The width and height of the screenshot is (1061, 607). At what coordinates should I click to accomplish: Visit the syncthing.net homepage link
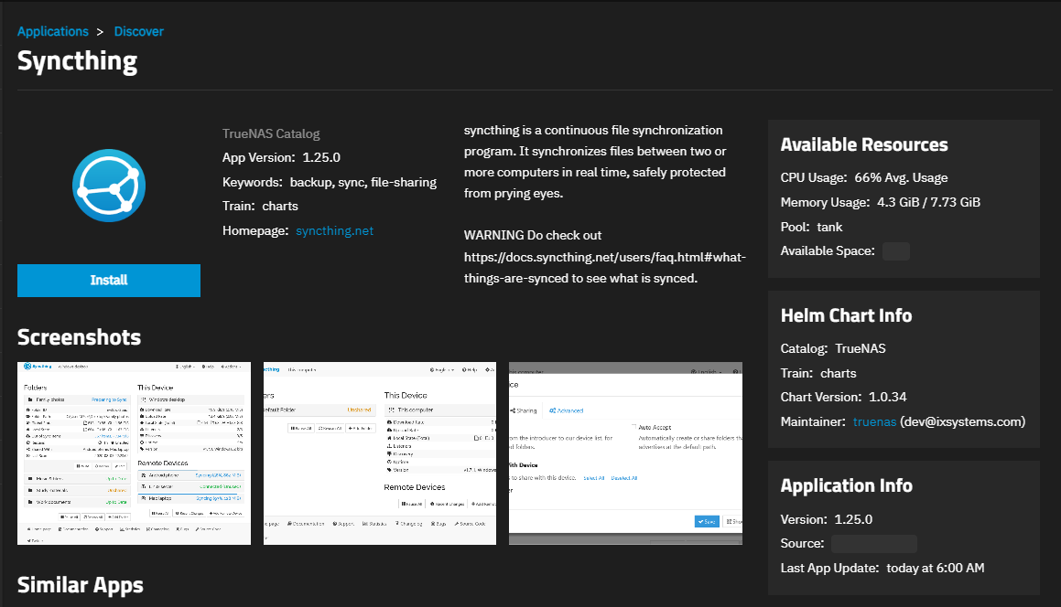pyautogui.click(x=334, y=230)
